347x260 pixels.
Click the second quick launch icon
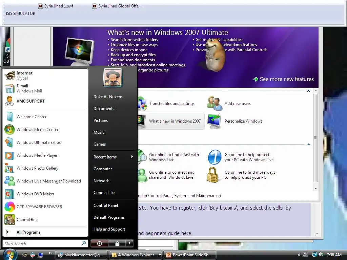click(33, 255)
